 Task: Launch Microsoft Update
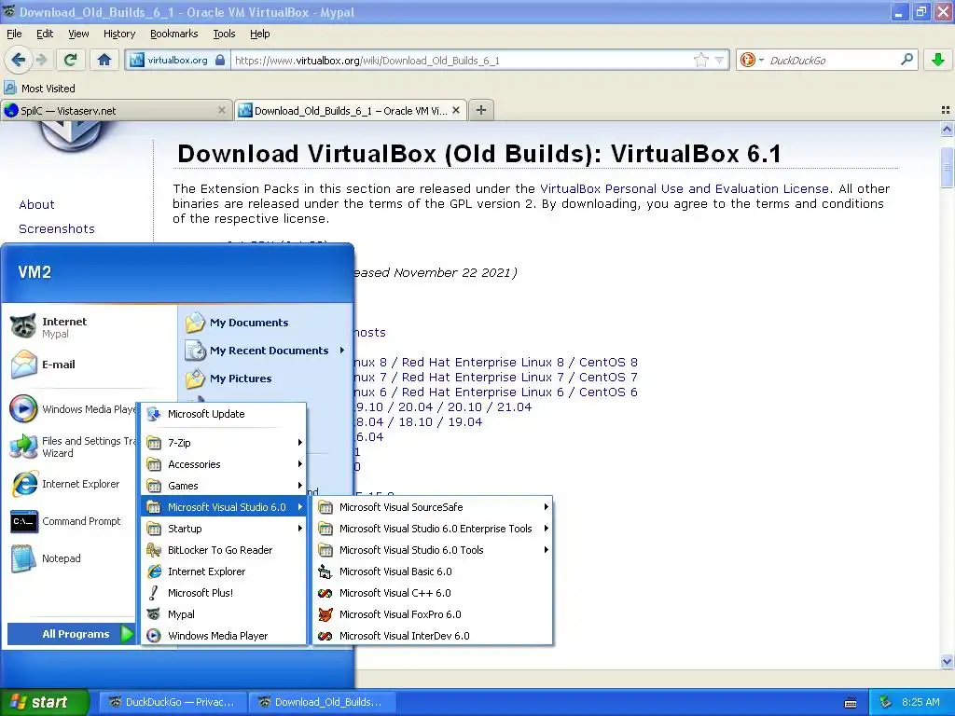coord(224,414)
